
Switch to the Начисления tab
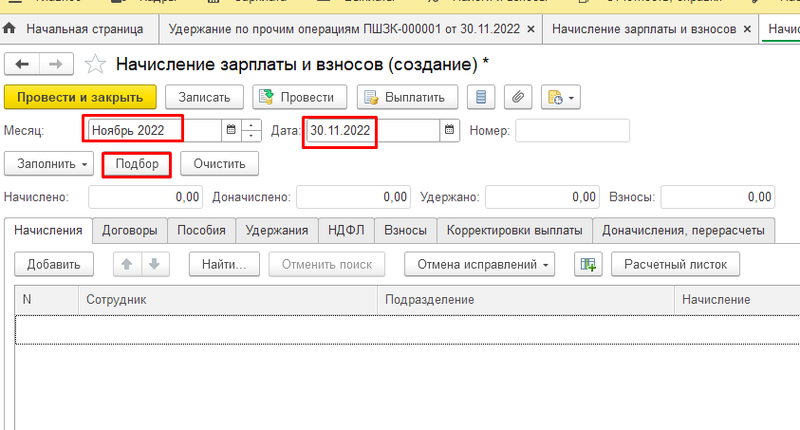(48, 231)
